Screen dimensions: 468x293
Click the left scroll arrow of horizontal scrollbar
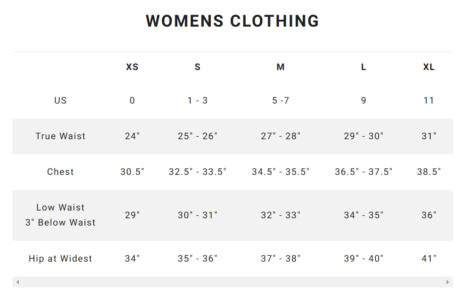click(x=18, y=282)
